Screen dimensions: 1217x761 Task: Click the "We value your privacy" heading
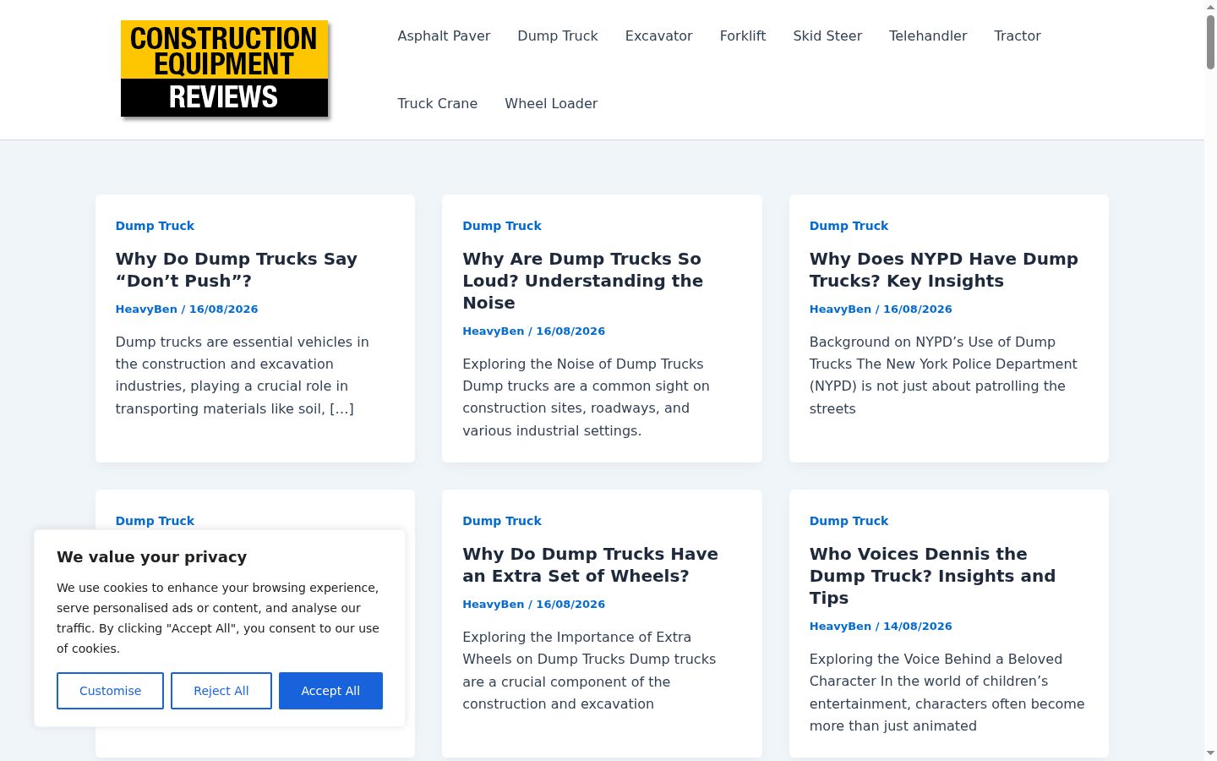click(152, 556)
